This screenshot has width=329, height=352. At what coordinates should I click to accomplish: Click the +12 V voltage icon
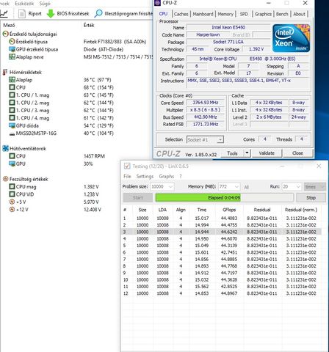coord(12,210)
